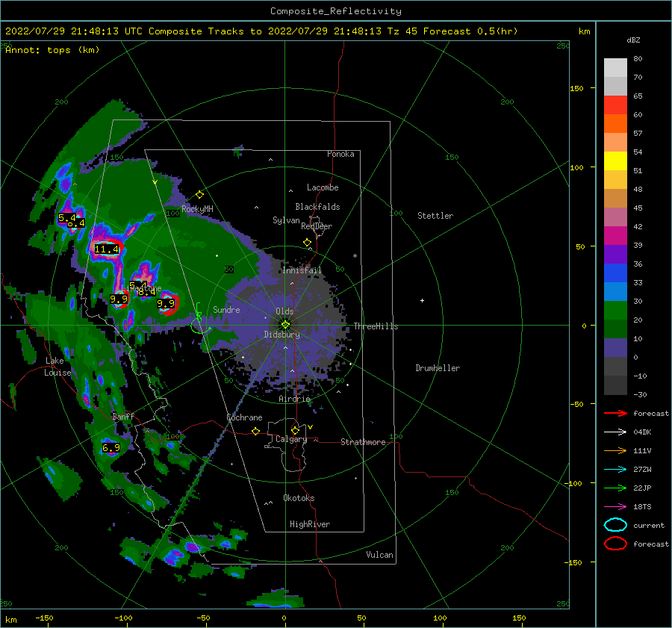Click the blue swatch between 36 and 33 dBZ
This screenshot has width=672, height=628.
coord(615,273)
